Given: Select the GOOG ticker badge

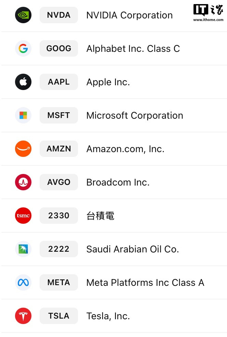Looking at the screenshot, I should pos(59,48).
